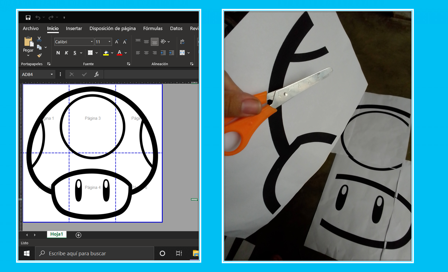Toggle italic (K) formatting

(66, 53)
